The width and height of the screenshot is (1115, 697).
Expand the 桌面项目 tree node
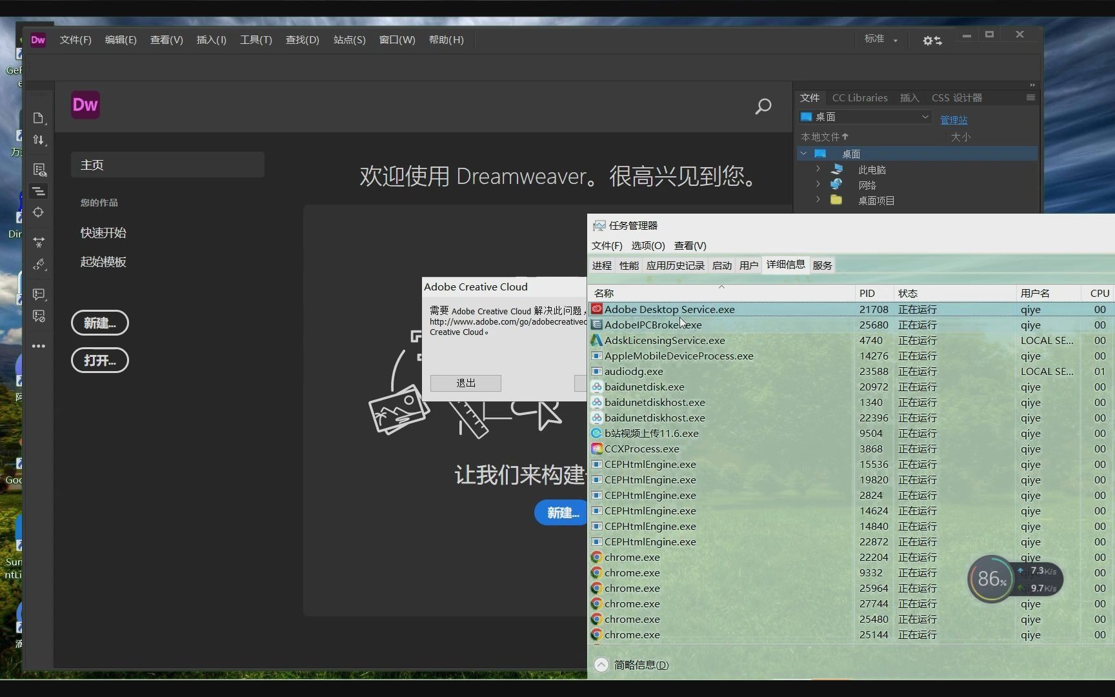[818, 200]
